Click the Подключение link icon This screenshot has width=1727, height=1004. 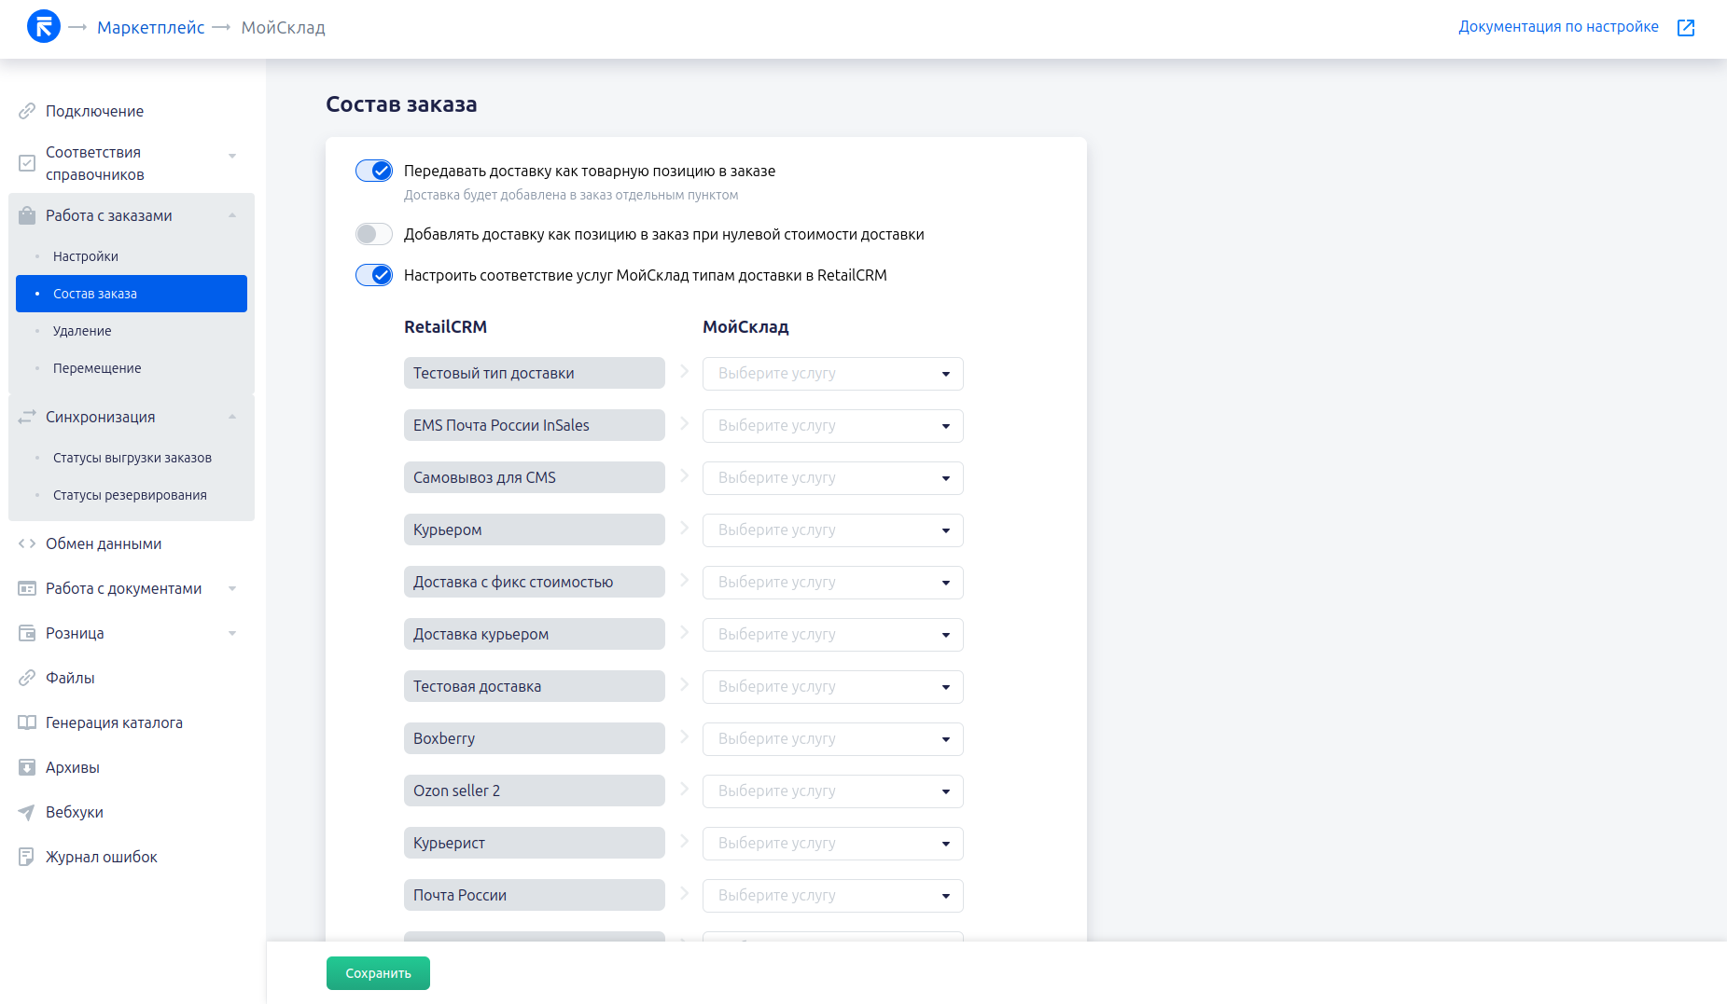[x=27, y=111]
